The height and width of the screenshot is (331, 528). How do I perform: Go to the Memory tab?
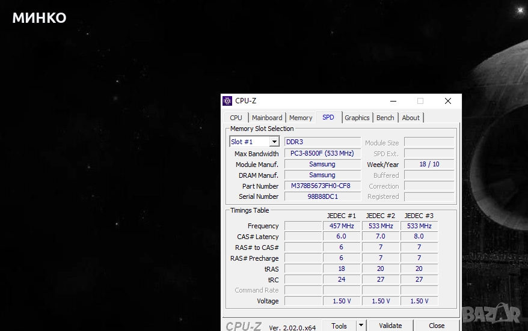tap(301, 118)
